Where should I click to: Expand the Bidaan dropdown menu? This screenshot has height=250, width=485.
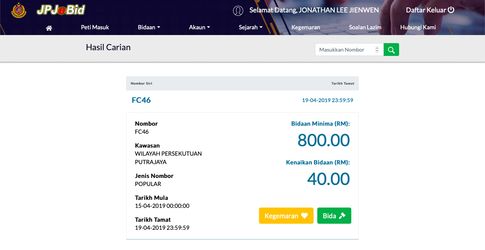149,27
